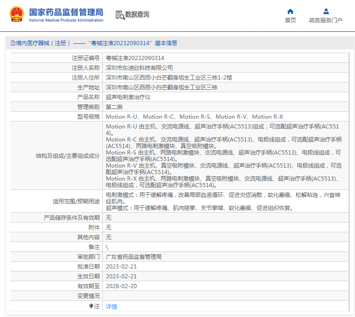Click the registrant name 深圳市东迪欣科技有限公司

pyautogui.click(x=139, y=68)
